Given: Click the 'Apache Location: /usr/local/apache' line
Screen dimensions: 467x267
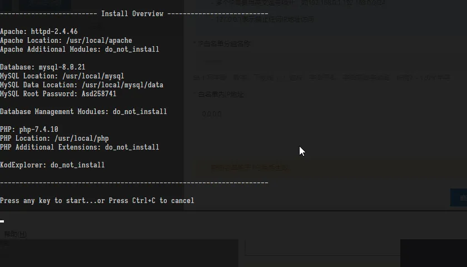Looking at the screenshot, I should (66, 41).
